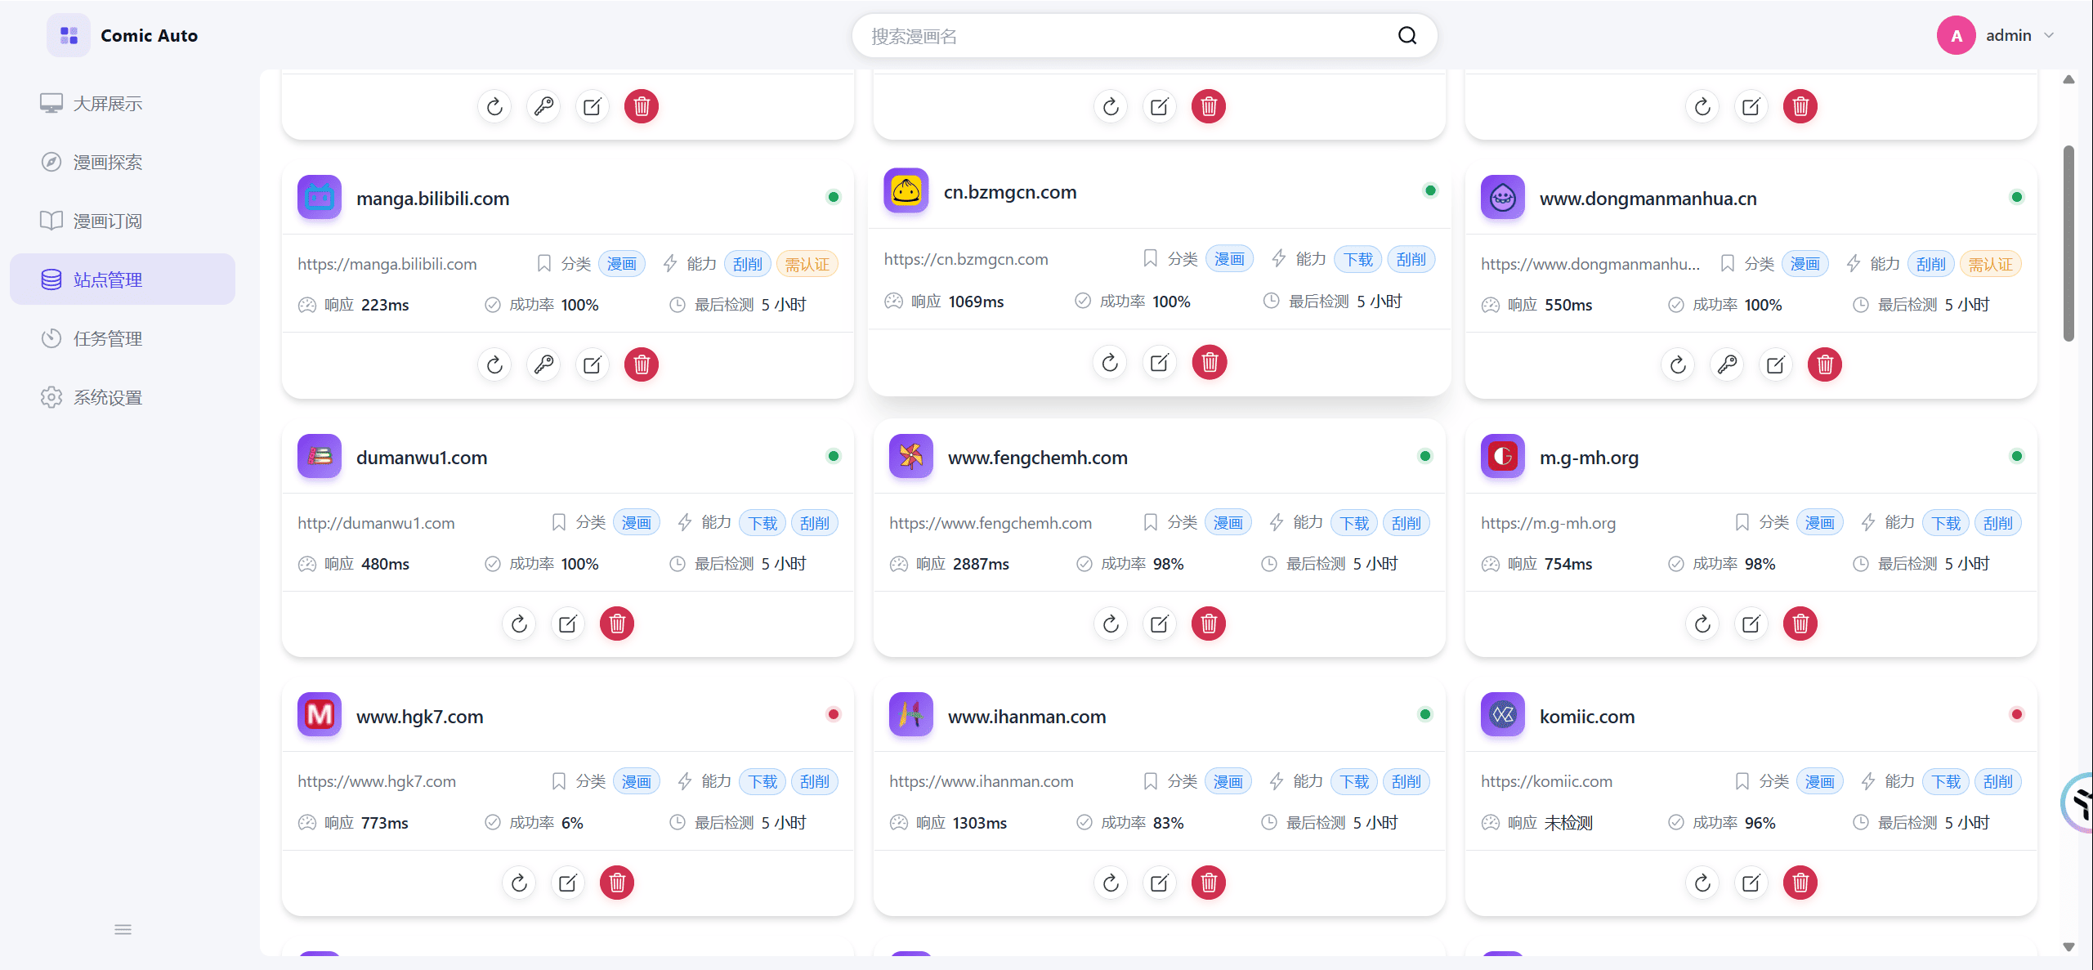Delete the www.ihanman.com site
Screen dimensions: 2093x970
click(x=1209, y=883)
